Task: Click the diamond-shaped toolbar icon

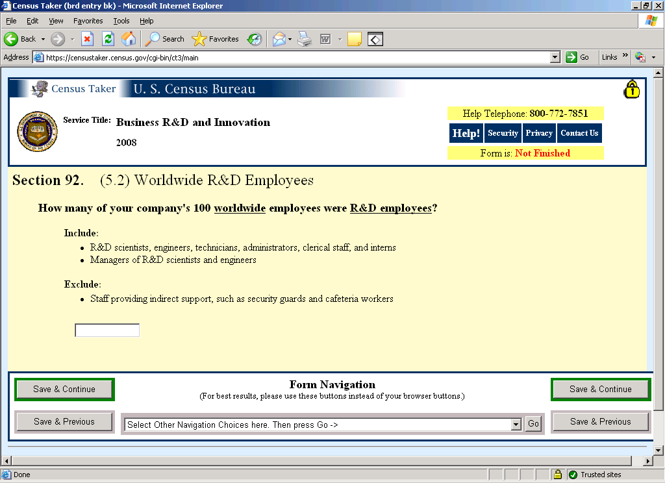Action: (x=375, y=39)
